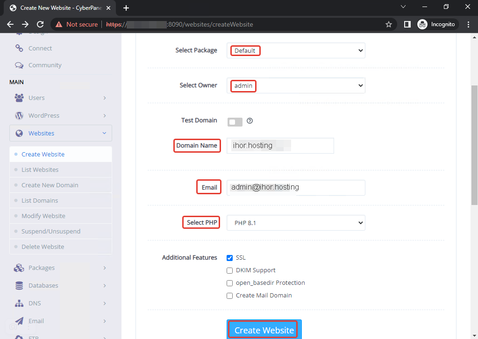
Task: Close the Create New Website tab
Action: point(108,8)
